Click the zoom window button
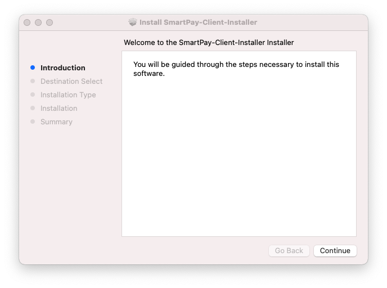 pos(49,22)
